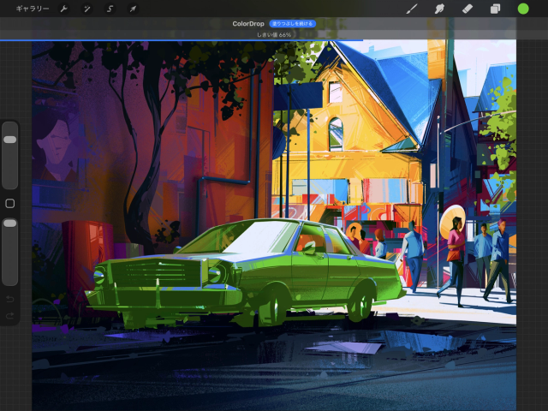
Task: Tap the undo arrow in sidebar
Action: tap(9, 299)
